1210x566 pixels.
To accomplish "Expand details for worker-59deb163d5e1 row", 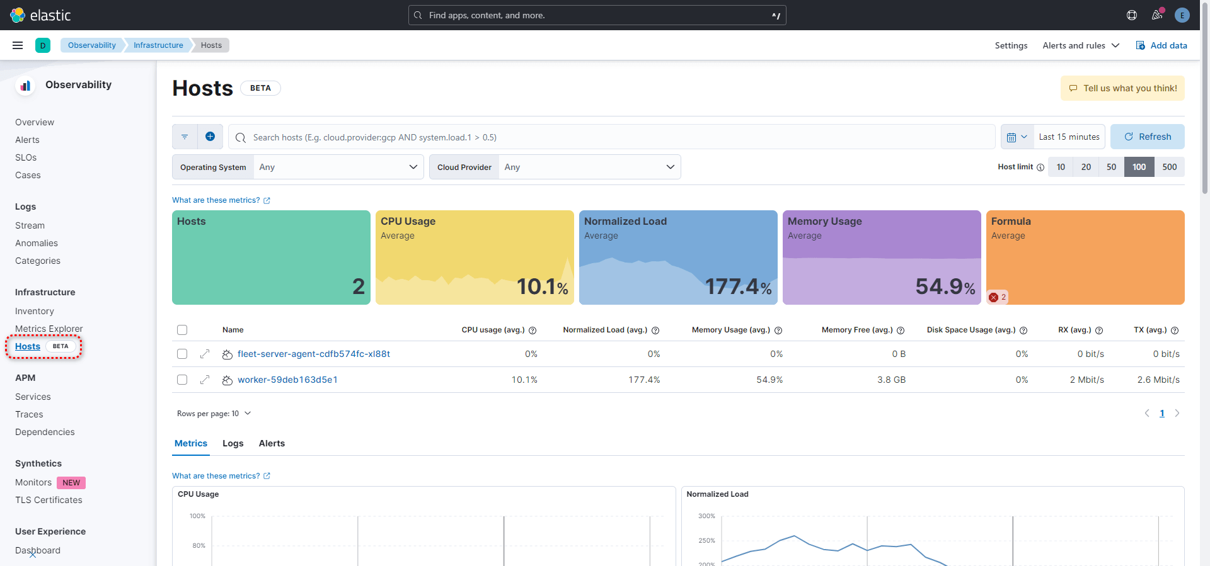I will tap(205, 380).
